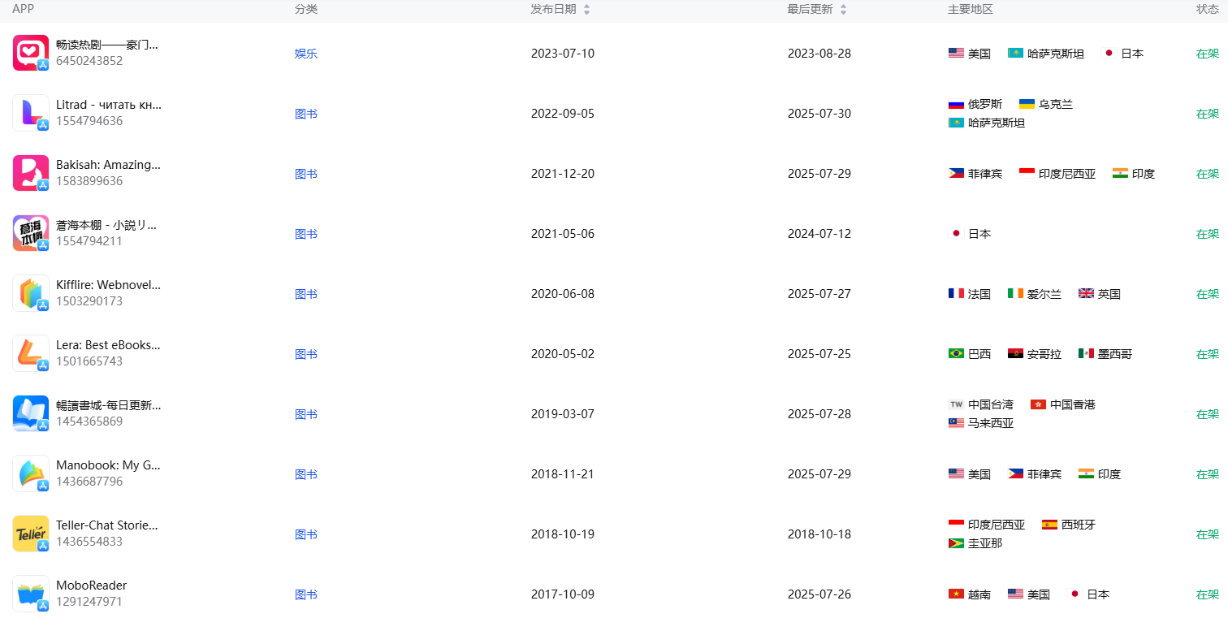Open the Kifflire Webnovel app icon
1228x618 pixels.
(31, 293)
